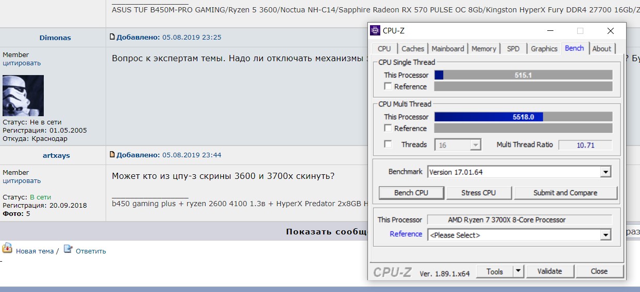Switch to the SPD tab
This screenshot has width=640, height=292.
513,48
